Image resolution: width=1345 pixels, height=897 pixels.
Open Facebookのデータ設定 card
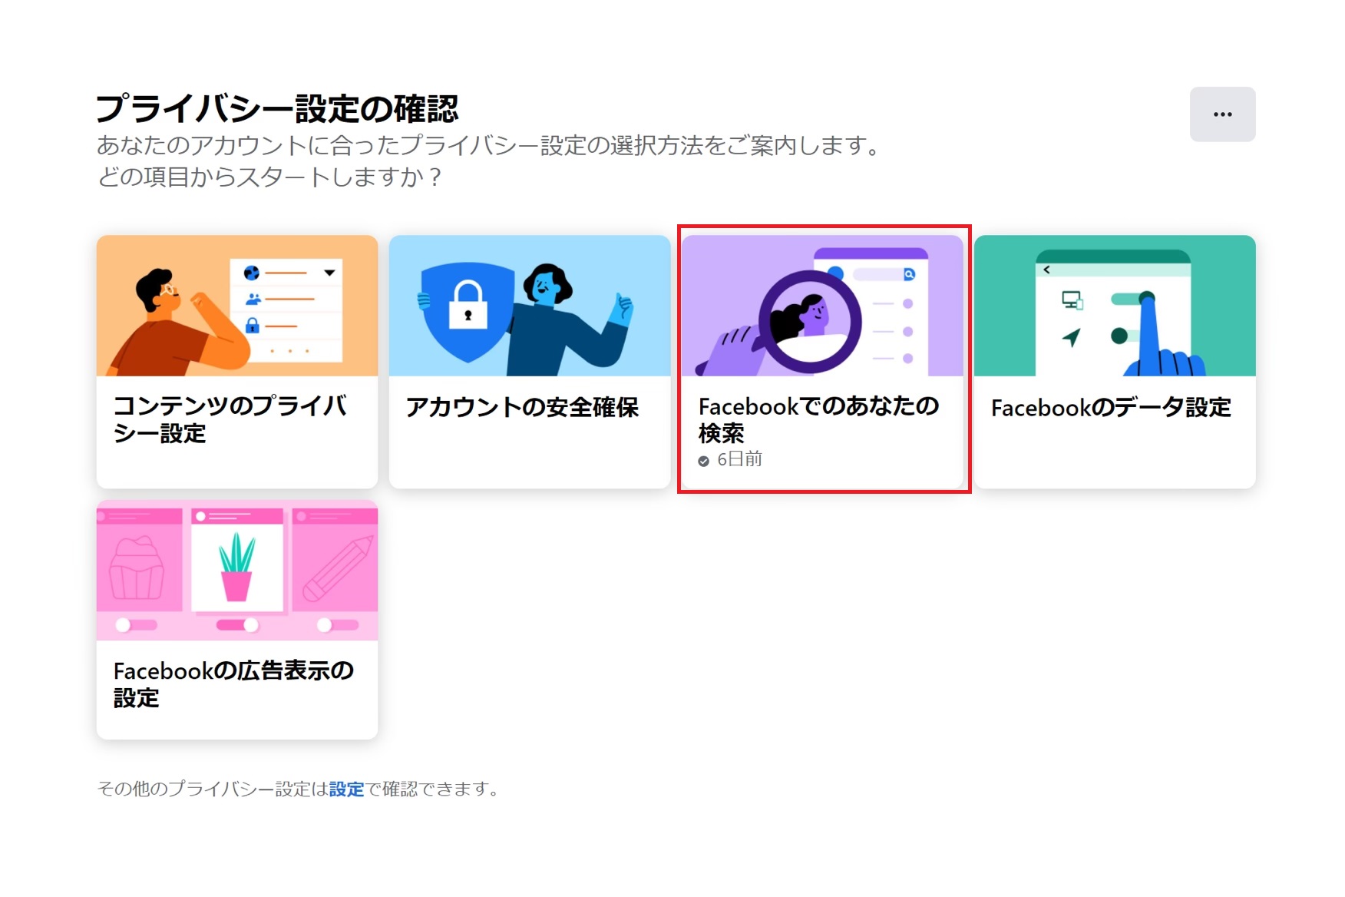[1115, 362]
